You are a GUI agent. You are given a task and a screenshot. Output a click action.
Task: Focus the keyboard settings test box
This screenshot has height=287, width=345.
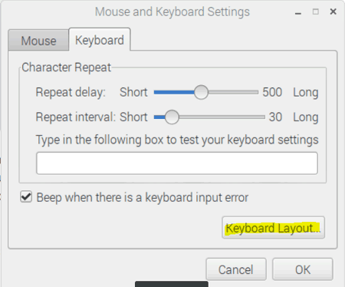click(x=177, y=163)
